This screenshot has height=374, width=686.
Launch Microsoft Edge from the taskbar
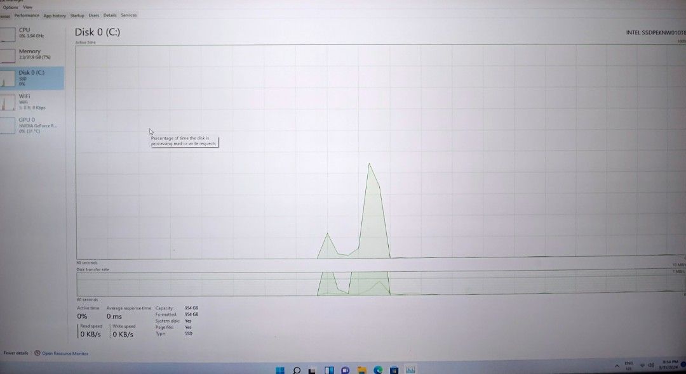378,370
